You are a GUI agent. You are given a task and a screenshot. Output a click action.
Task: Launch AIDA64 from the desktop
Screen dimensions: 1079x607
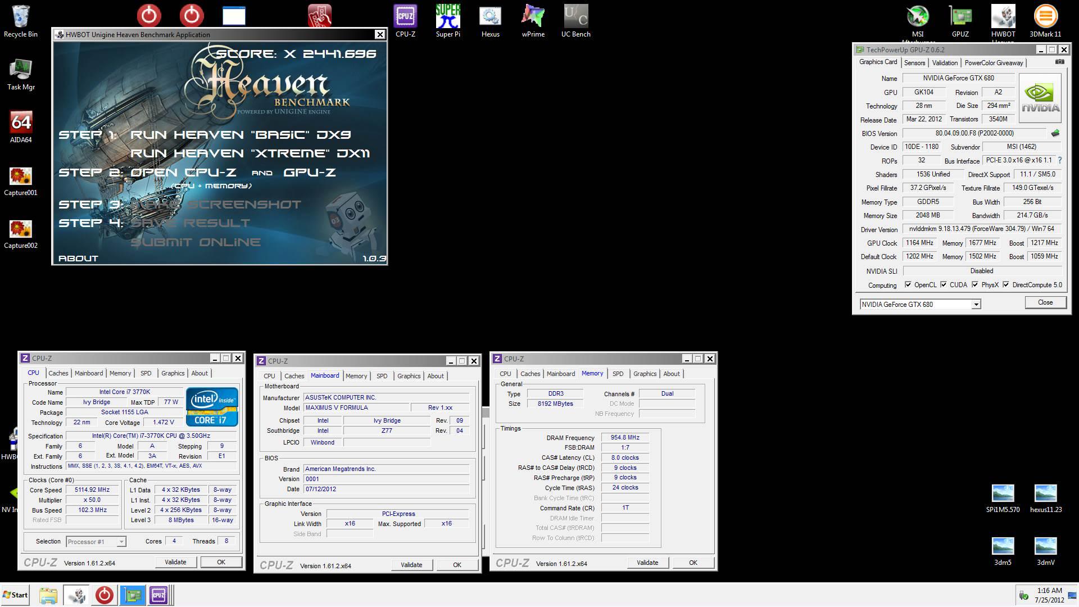pos(21,126)
